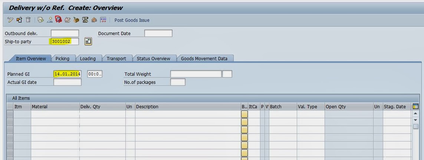Open the table settings icon at Stag. Date
Image resolution: width=424 pixels, height=160 pixels.
(x=415, y=106)
